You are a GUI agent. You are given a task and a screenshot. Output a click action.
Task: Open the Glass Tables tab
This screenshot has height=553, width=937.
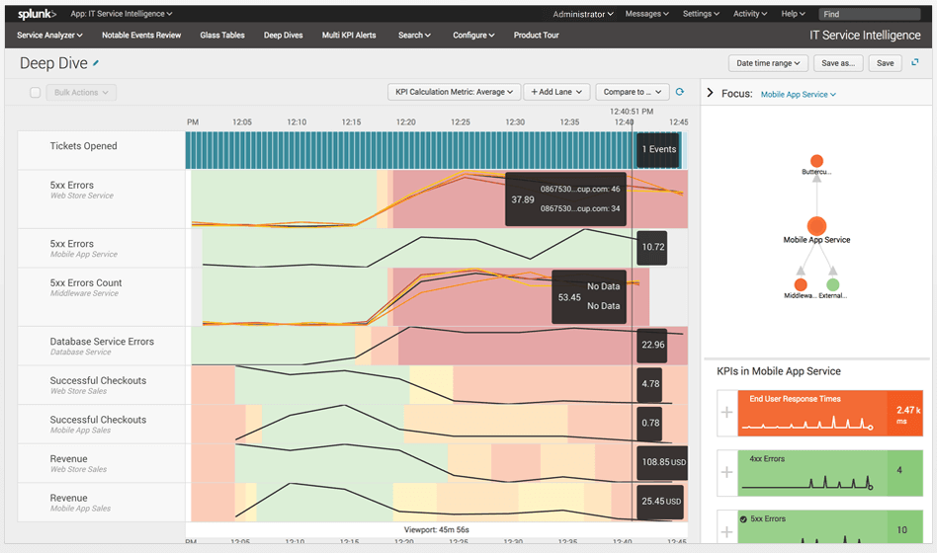tap(222, 36)
